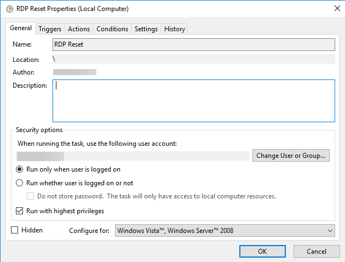This screenshot has width=345, height=262.
Task: Close the RDP Reset Properties dialog
Action: click(x=335, y=9)
